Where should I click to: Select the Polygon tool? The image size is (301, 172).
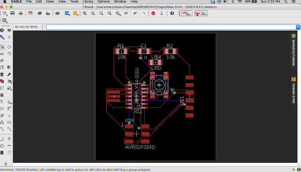(9, 153)
